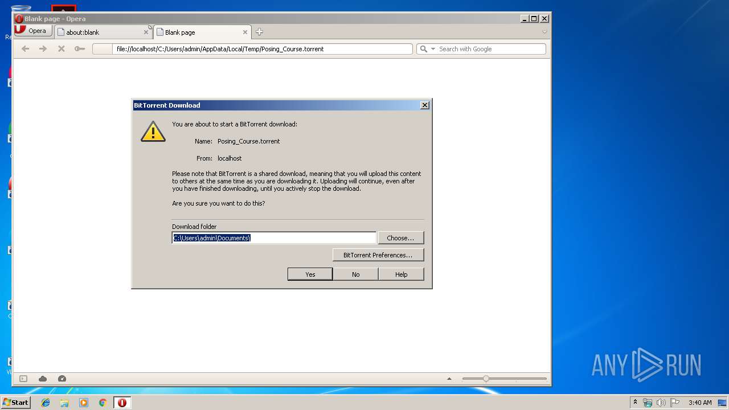Open Windows Explorer folder in taskbar
Viewport: 729px width, 410px height.
(x=64, y=403)
